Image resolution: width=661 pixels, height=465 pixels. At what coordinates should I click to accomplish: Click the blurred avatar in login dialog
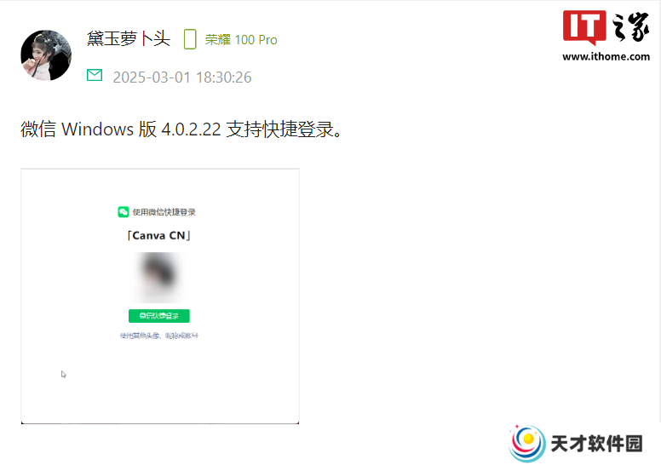[159, 277]
